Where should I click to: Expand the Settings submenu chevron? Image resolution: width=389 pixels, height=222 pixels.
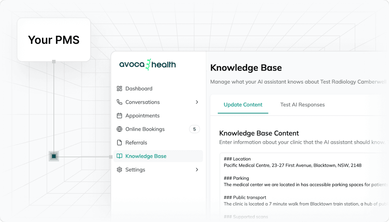(x=197, y=170)
